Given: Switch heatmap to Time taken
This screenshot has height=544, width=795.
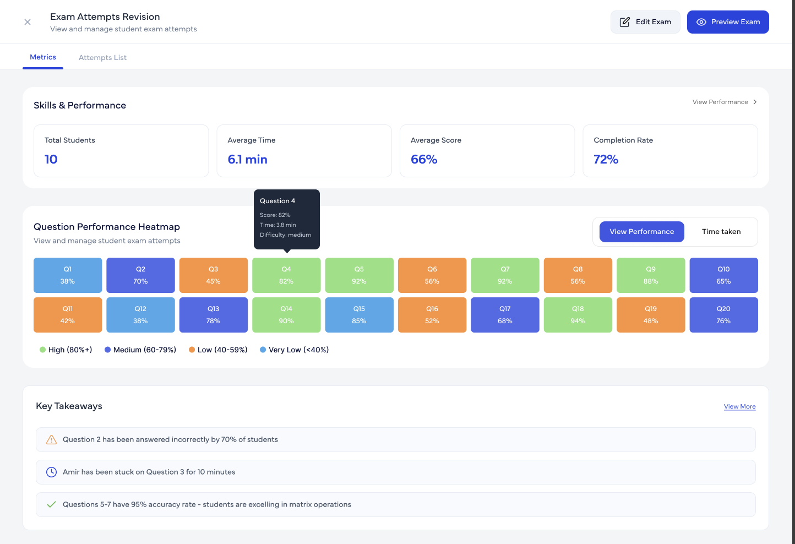Looking at the screenshot, I should (721, 232).
